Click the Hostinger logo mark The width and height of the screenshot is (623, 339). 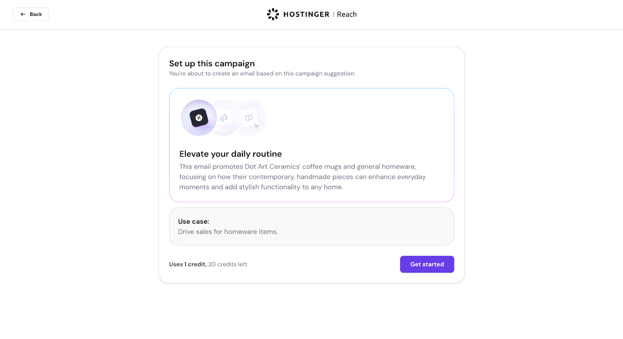(273, 14)
